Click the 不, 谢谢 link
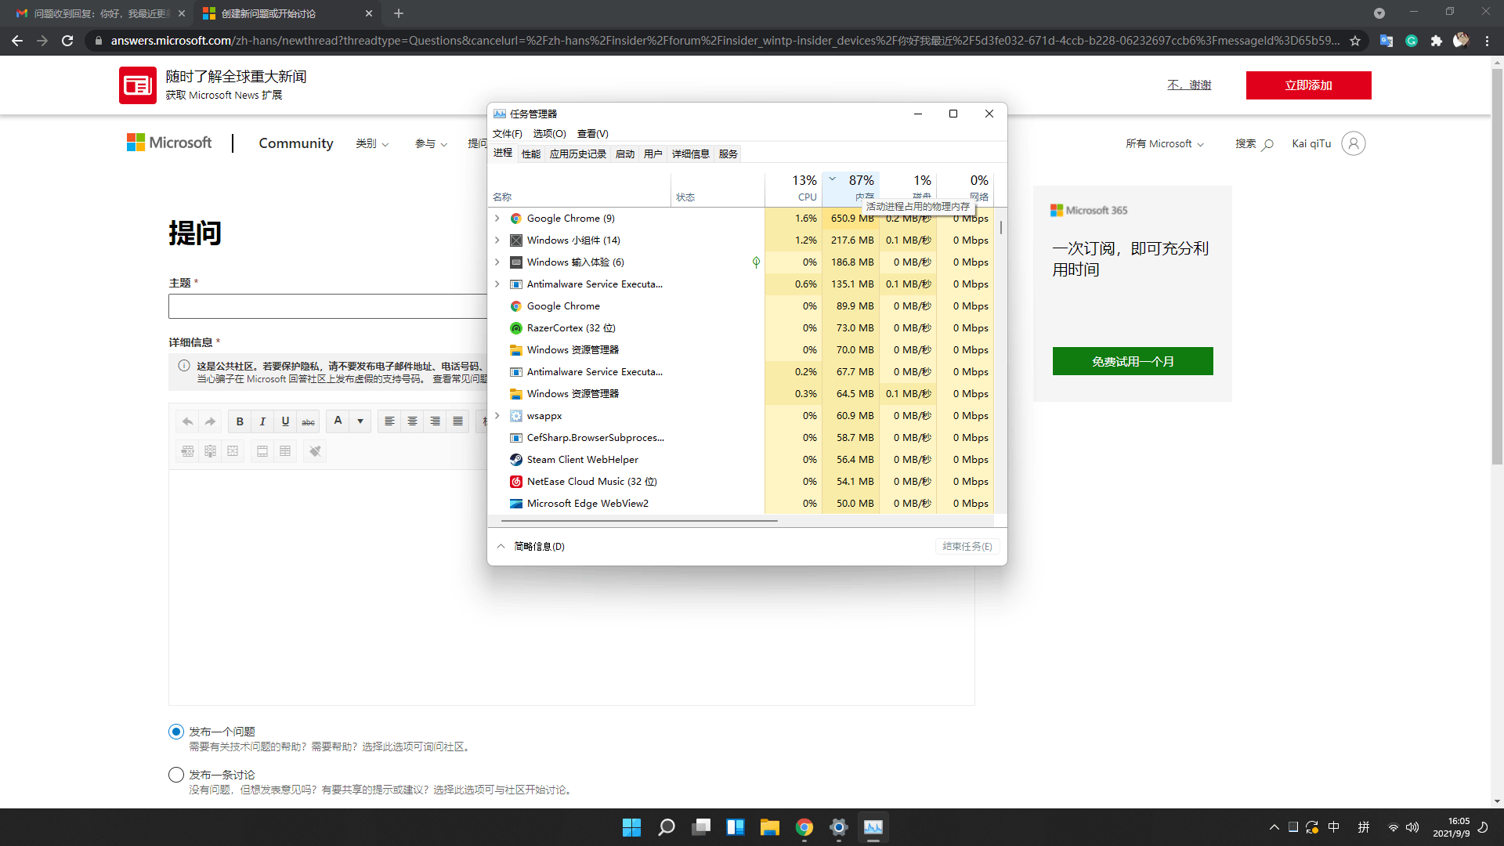The width and height of the screenshot is (1504, 846). [1189, 85]
